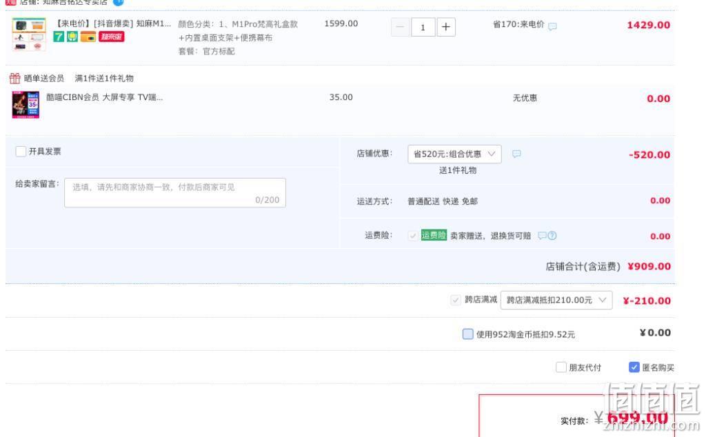Click the 普通配送 快递 免邮 shipping text
Image resolution: width=706 pixels, height=437 pixels.
tap(443, 201)
